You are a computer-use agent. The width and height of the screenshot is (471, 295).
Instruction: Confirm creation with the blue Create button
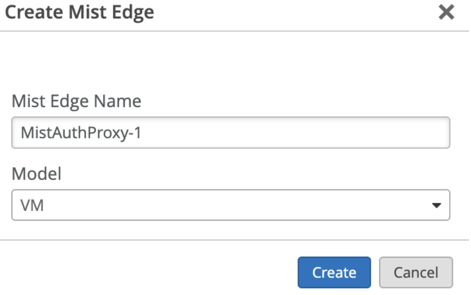[334, 272]
